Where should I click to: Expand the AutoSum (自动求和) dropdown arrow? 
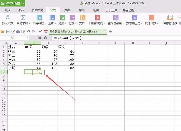29,23
